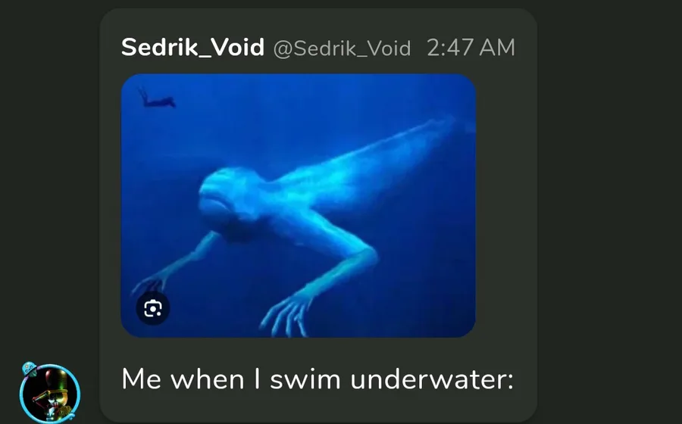This screenshot has height=424, width=682.
Task: Open the sender's circular profile avatar
Action: click(49, 394)
